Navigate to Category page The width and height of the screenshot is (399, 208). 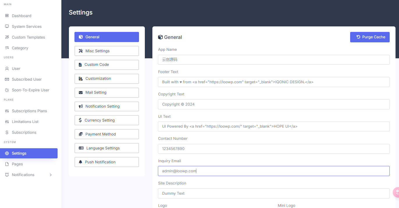pyautogui.click(x=29, y=48)
